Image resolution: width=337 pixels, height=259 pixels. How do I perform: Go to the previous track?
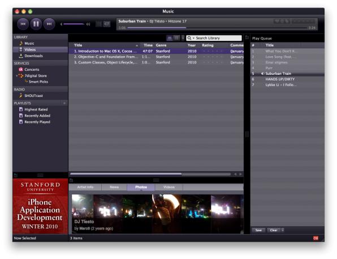(23, 24)
